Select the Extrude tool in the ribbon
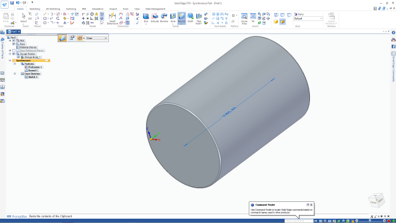396x223 pixels. [x=155, y=18]
